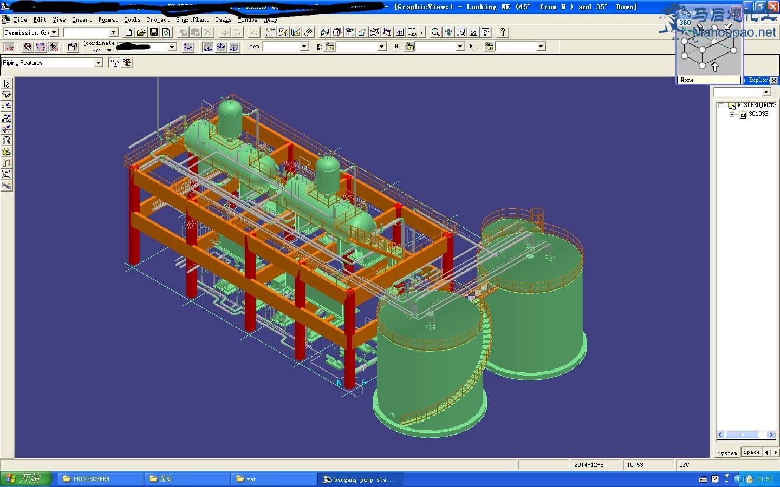Open Help question mark icon

pyautogui.click(x=503, y=32)
